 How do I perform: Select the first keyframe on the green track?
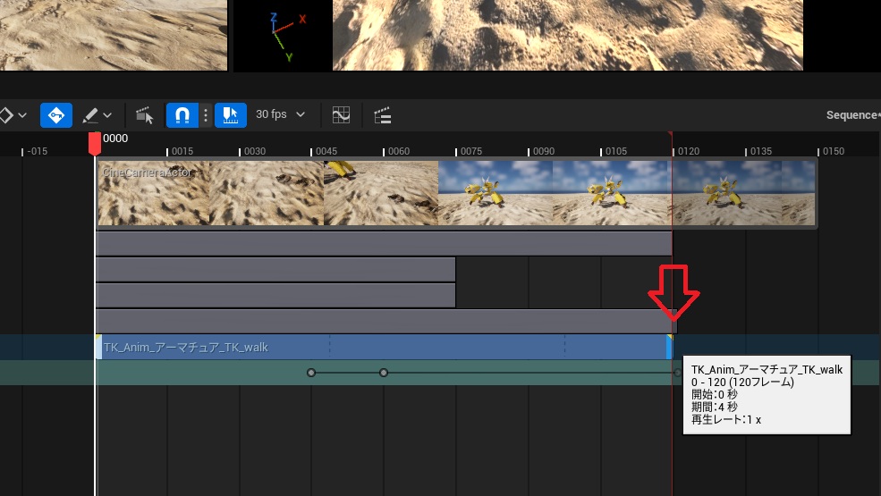pos(311,372)
